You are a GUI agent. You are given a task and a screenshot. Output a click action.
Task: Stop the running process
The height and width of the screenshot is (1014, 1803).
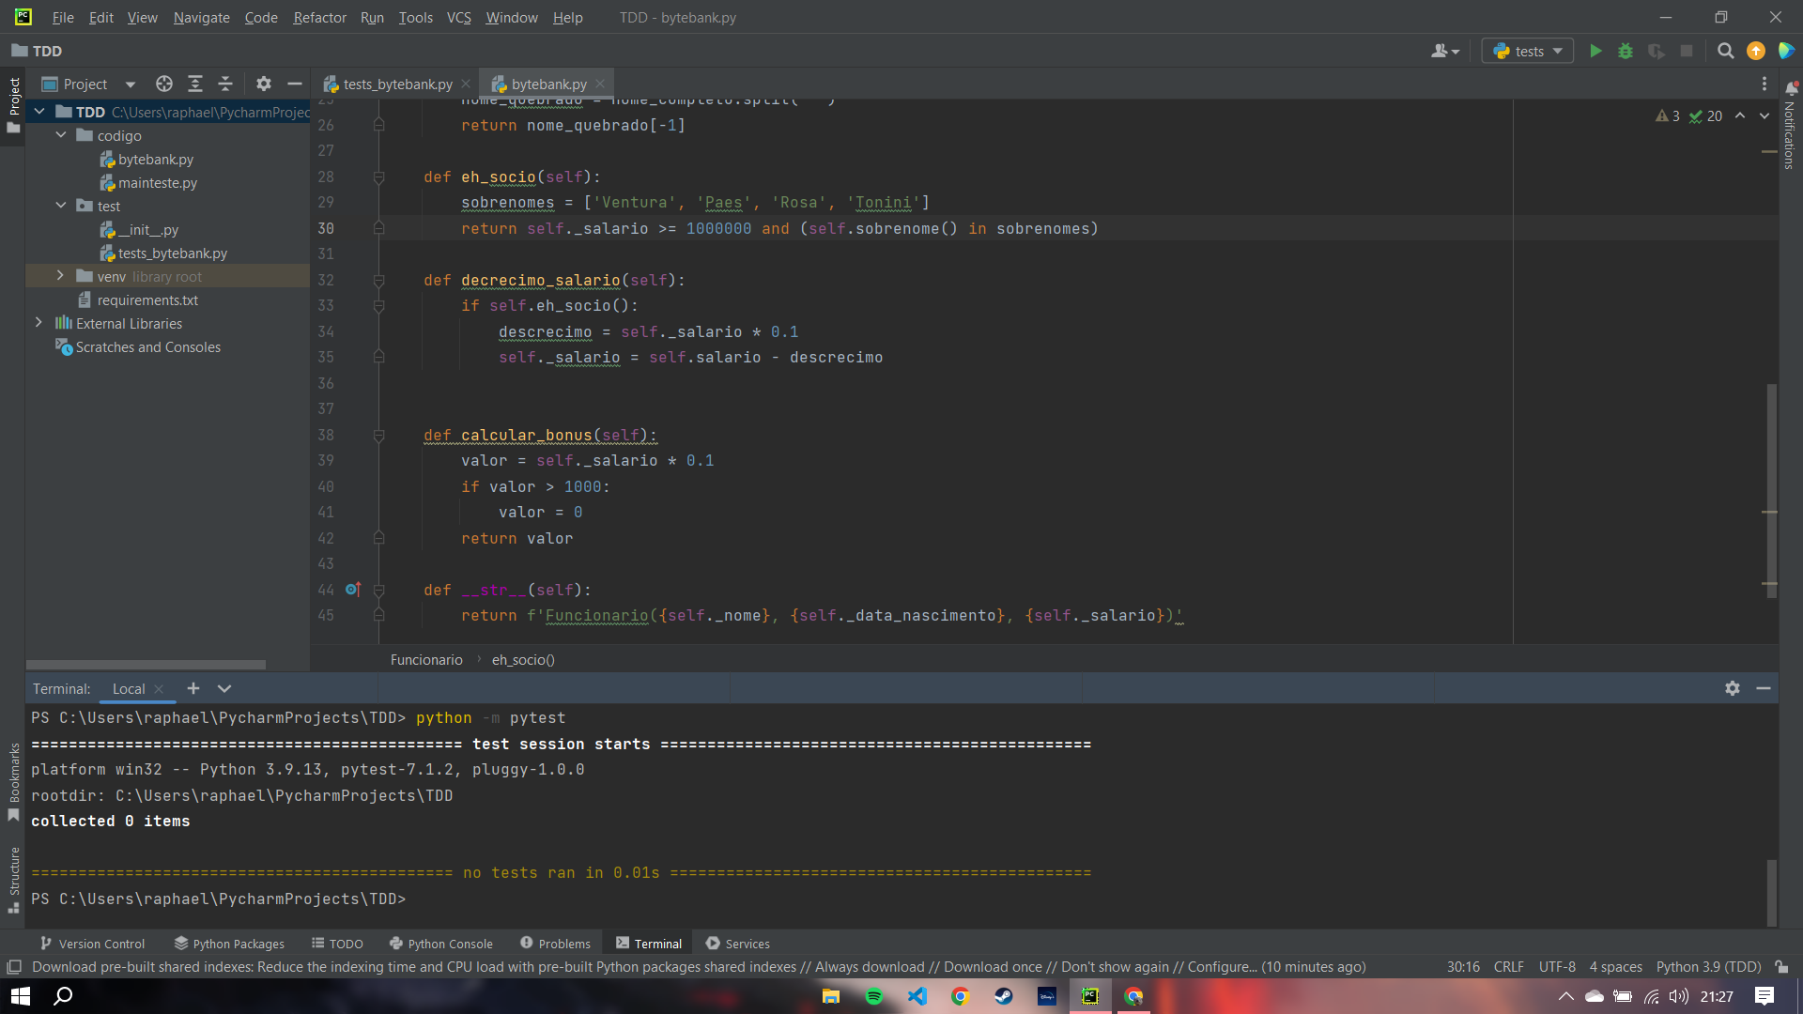1687,51
